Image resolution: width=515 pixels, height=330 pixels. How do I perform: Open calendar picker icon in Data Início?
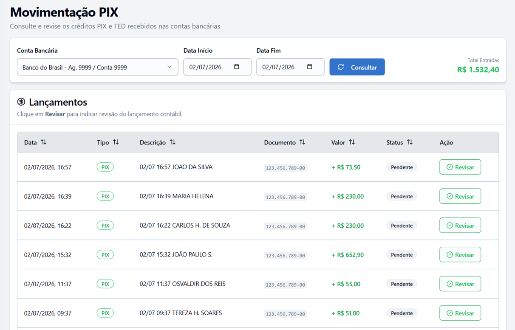pos(237,67)
